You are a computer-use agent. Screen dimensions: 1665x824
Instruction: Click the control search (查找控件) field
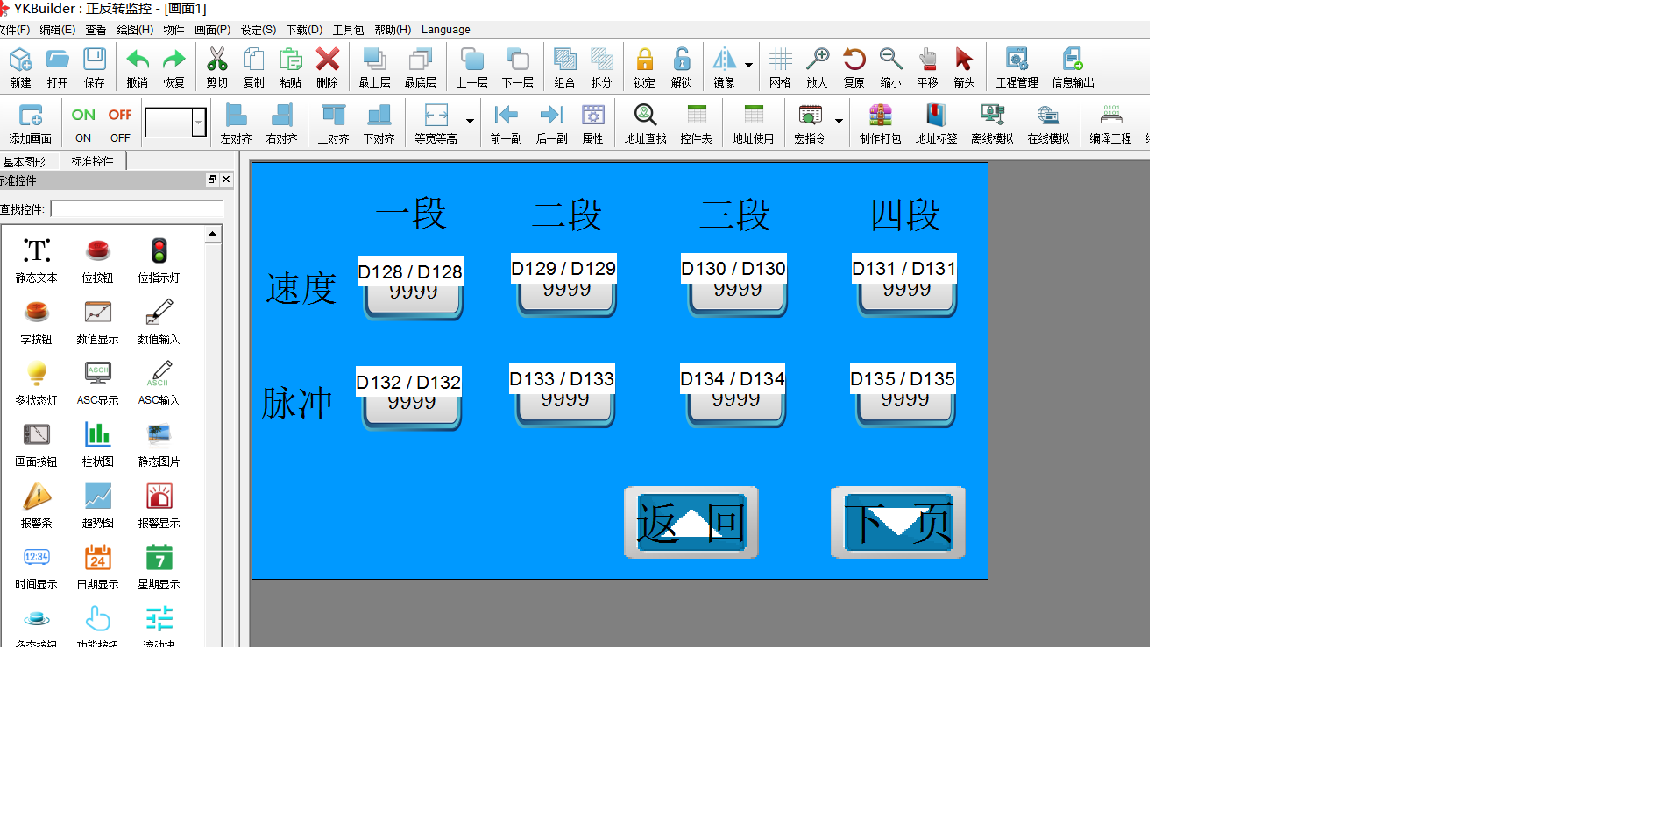[137, 209]
